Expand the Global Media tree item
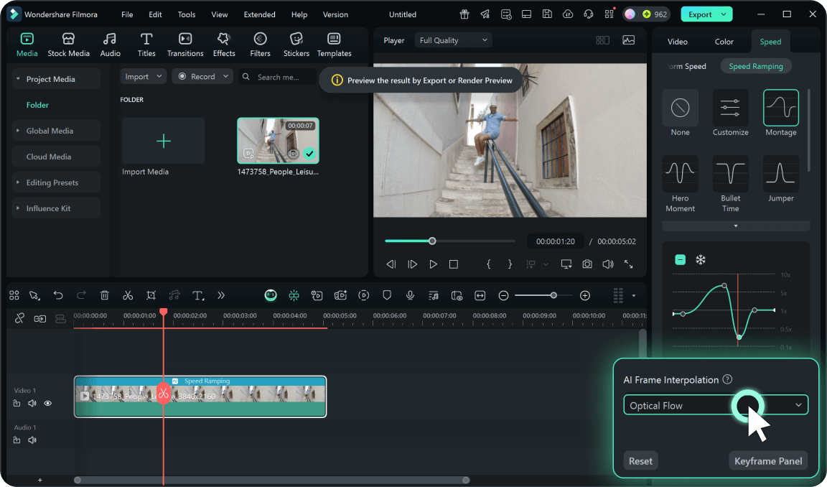Screen dimensions: 827x487 18,130
